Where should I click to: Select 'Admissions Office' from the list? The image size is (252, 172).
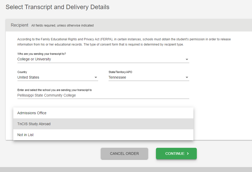coord(32,113)
